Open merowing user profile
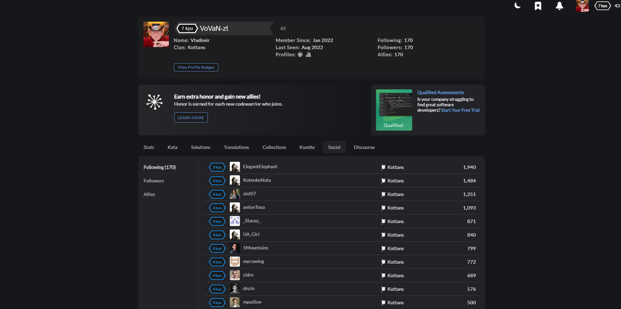Viewport: 621px width, 309px height. point(253,261)
